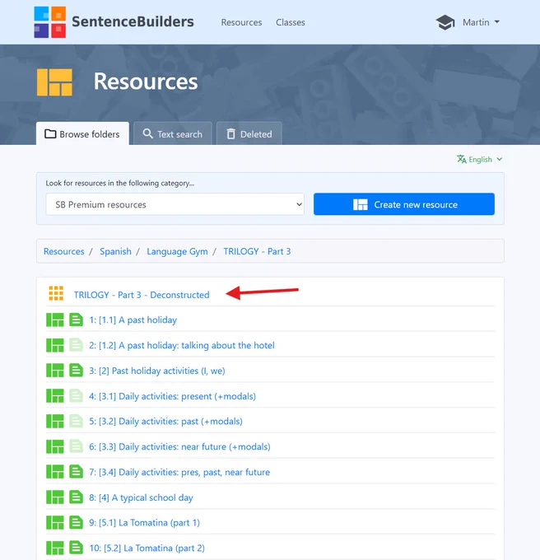
Task: Click builder icon for La Tomatina (part 1)
Action: [55, 523]
